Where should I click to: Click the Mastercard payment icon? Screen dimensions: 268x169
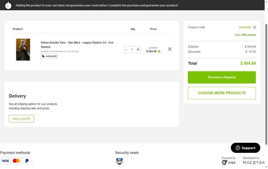(x=16, y=161)
